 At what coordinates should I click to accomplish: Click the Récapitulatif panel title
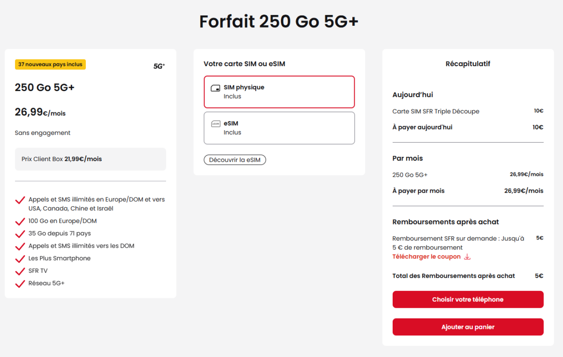pos(468,64)
